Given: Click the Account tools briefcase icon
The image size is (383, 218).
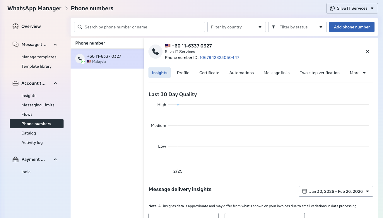Looking at the screenshot, I should pos(16,83).
